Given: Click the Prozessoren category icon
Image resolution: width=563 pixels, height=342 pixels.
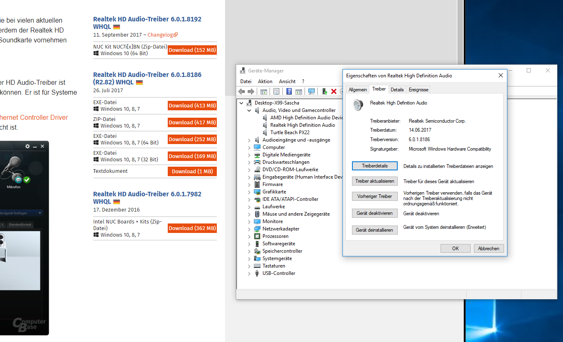Looking at the screenshot, I should point(257,236).
